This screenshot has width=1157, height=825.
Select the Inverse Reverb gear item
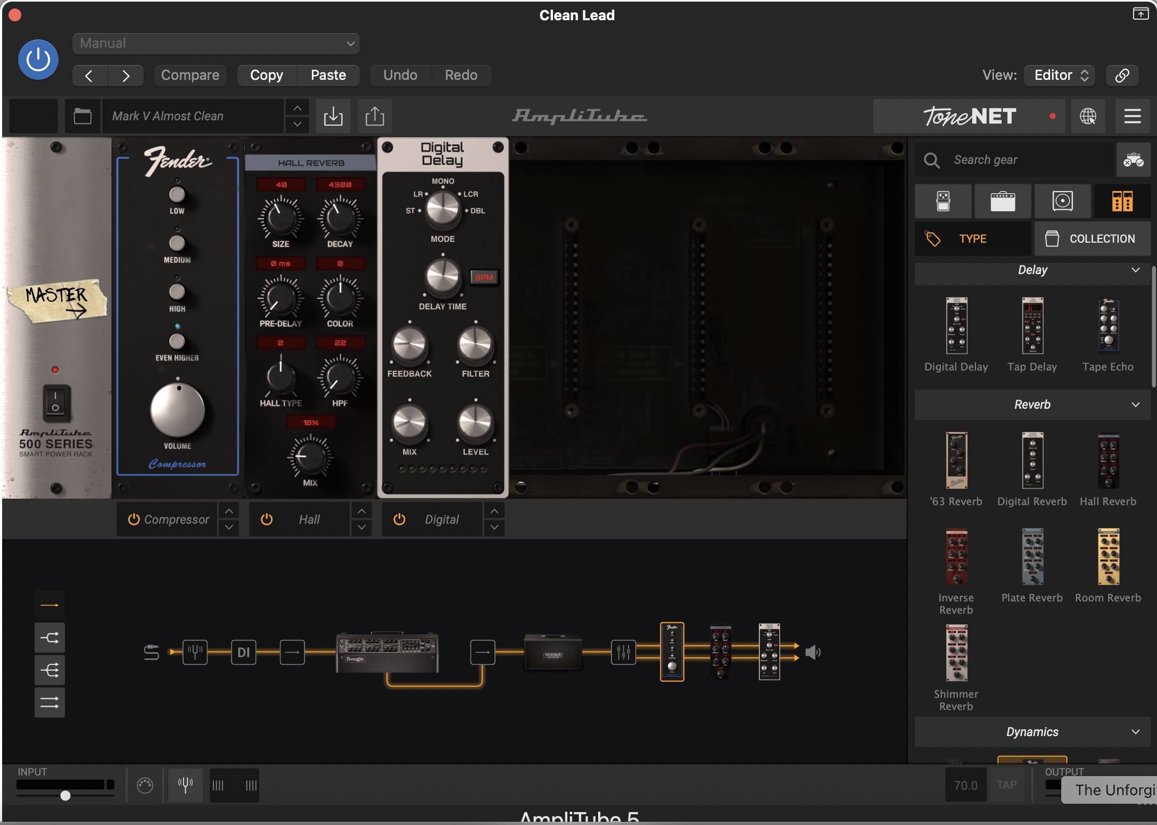tap(956, 557)
